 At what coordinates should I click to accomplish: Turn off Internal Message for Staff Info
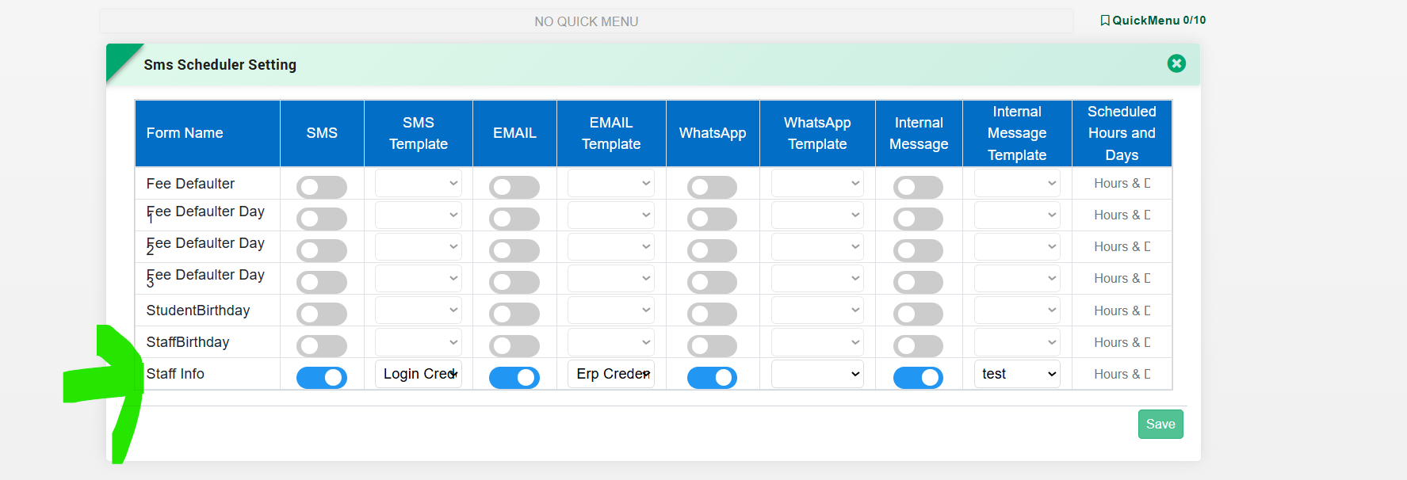[x=918, y=378]
